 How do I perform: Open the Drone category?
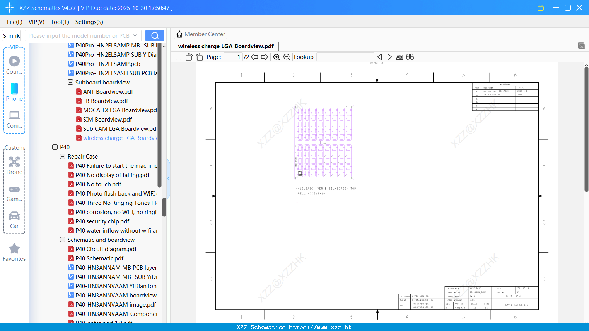coord(14,165)
